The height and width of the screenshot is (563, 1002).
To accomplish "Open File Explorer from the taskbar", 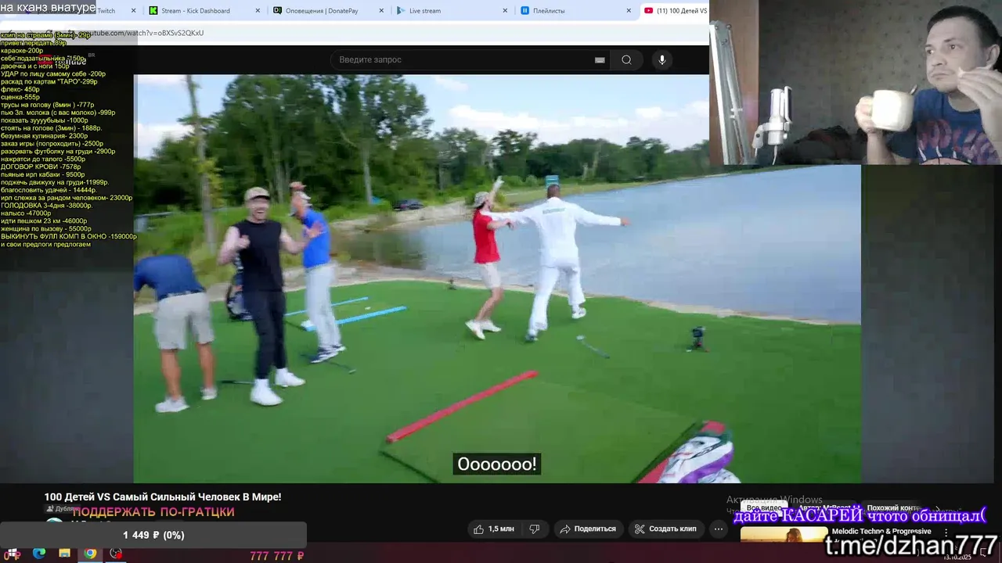I will tap(65, 554).
